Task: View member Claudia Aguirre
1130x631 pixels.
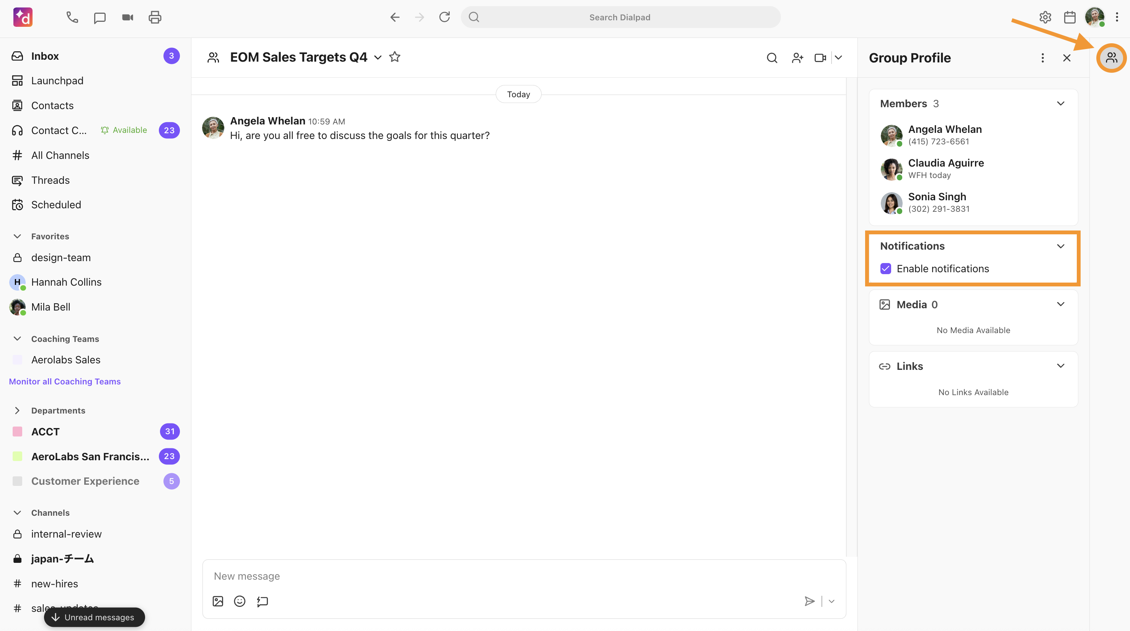Action: tap(973, 168)
